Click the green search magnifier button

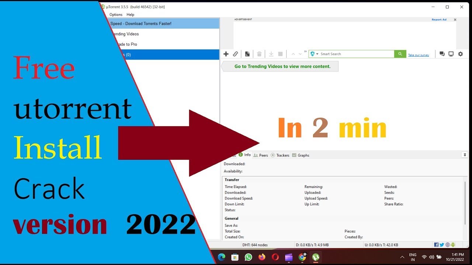pyautogui.click(x=400, y=54)
